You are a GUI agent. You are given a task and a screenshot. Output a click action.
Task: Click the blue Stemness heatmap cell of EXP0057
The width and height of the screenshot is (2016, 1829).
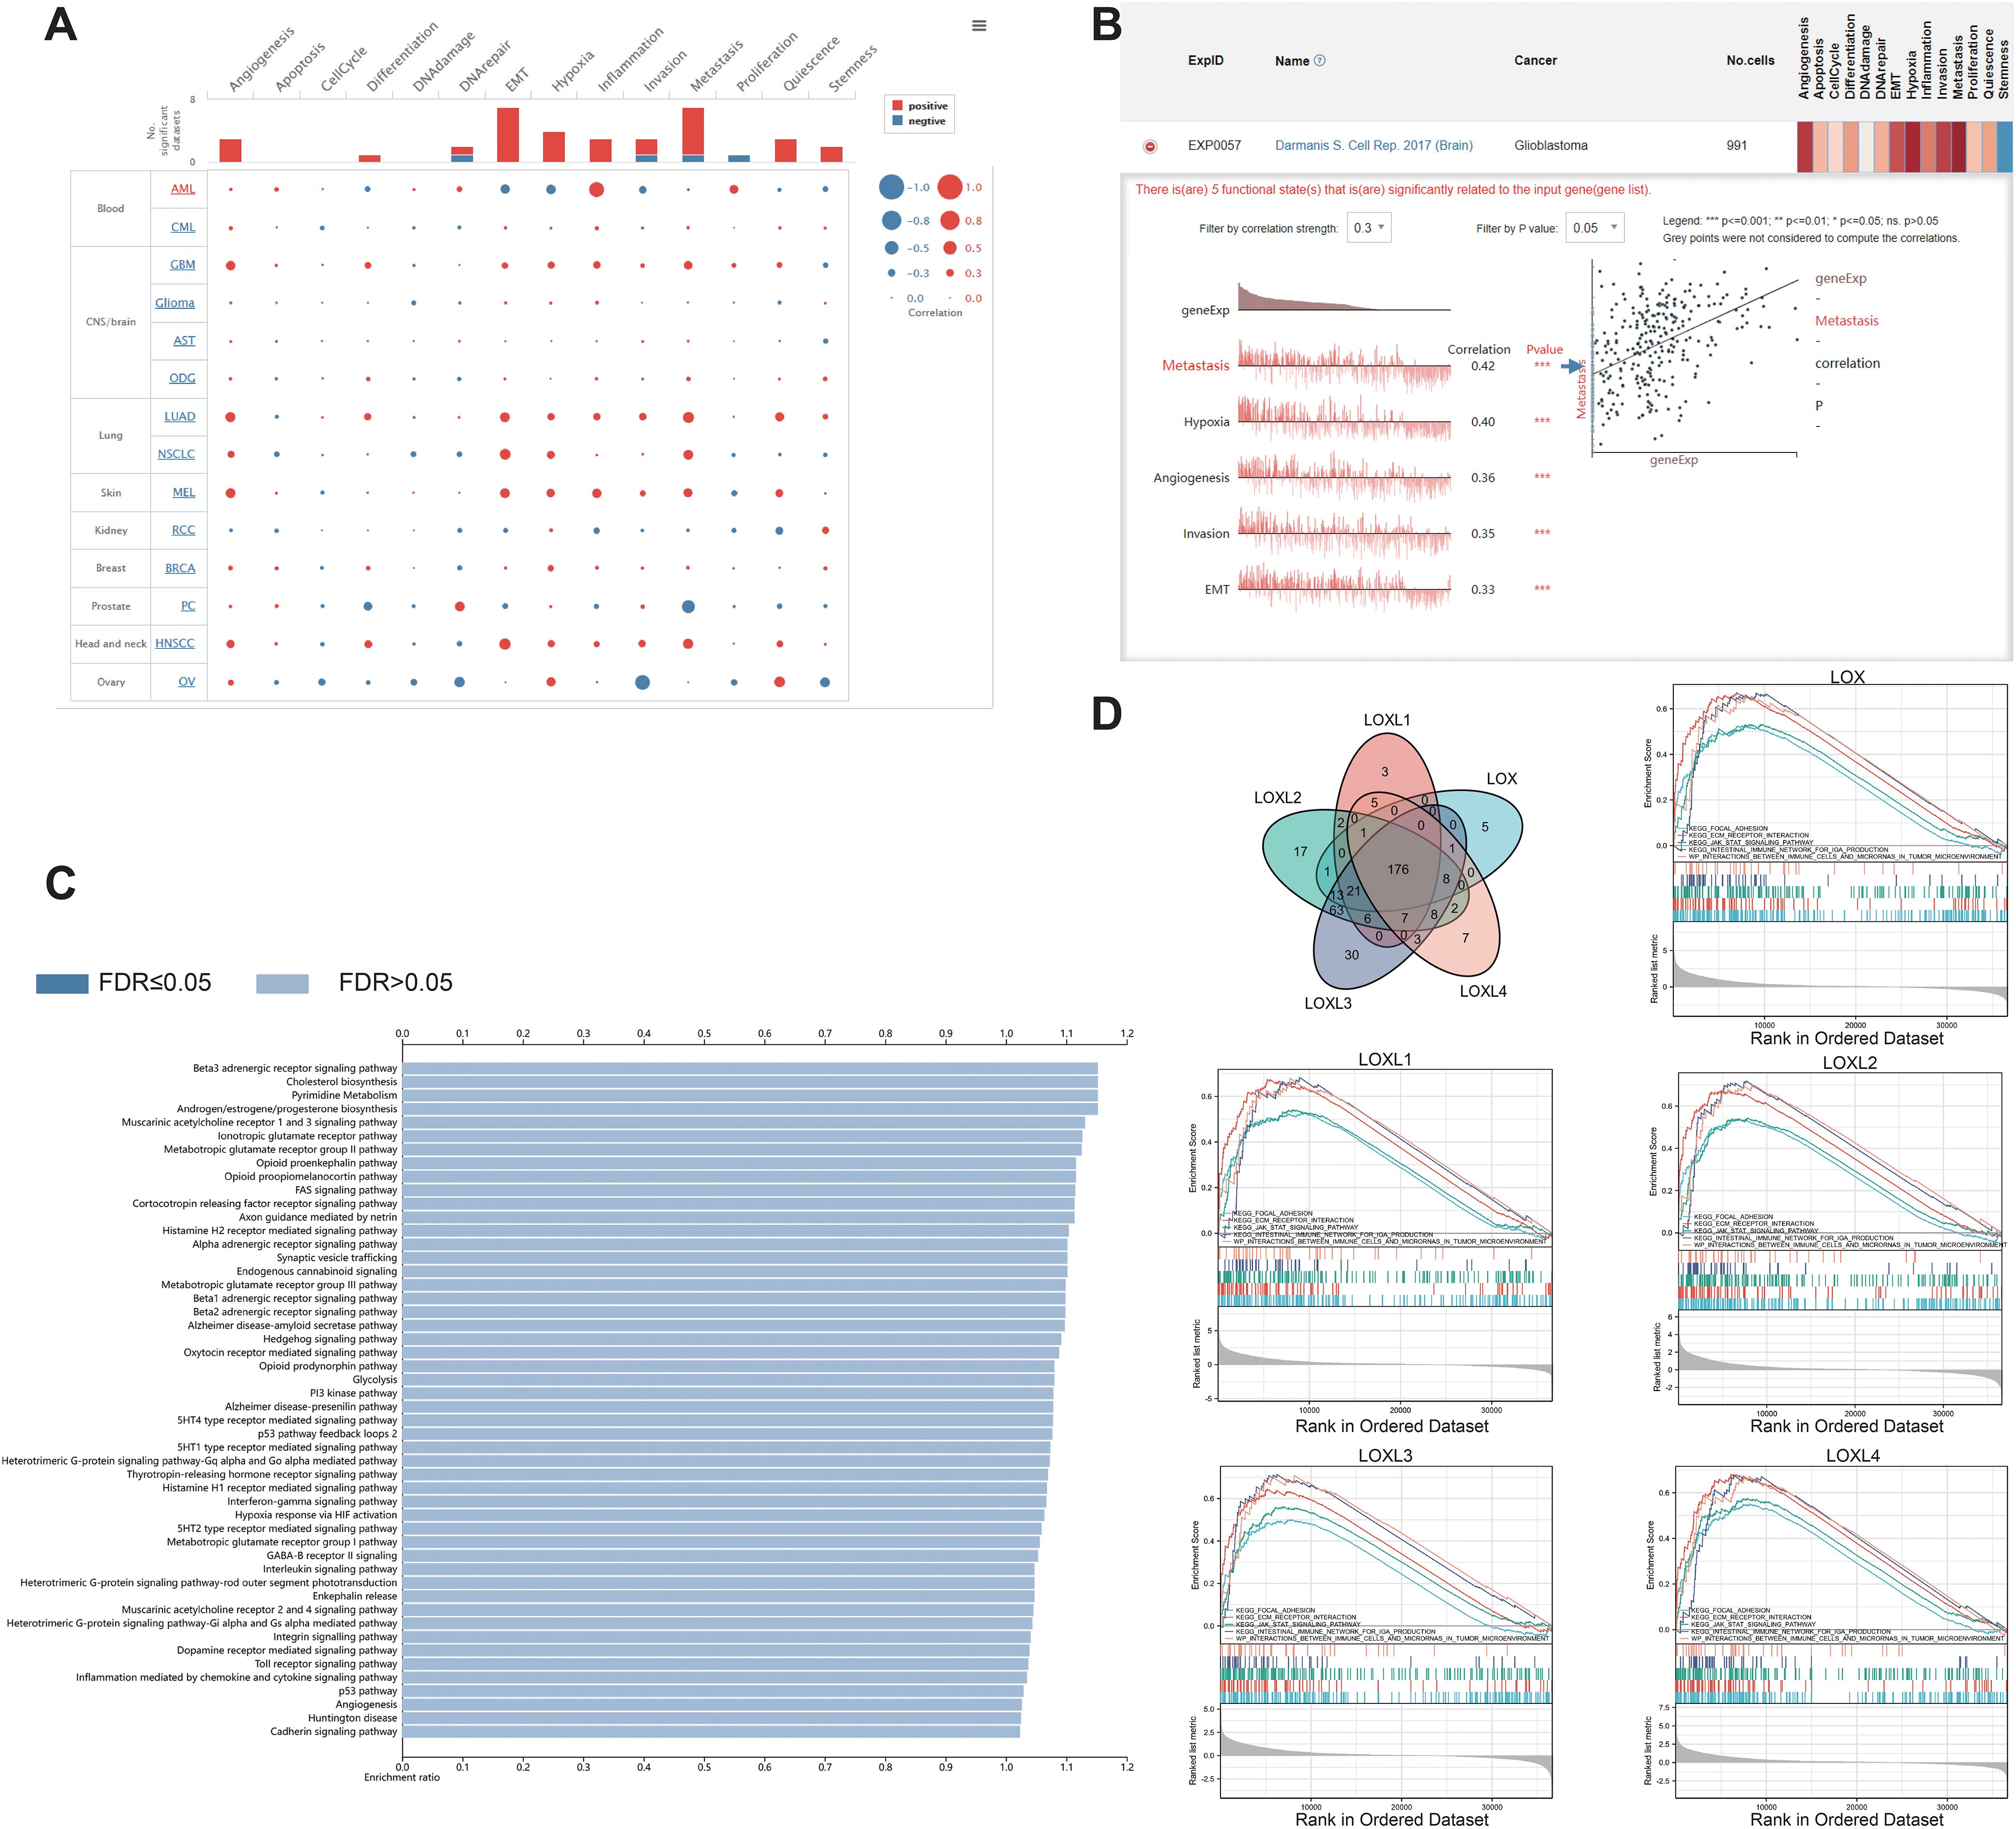point(2005,147)
